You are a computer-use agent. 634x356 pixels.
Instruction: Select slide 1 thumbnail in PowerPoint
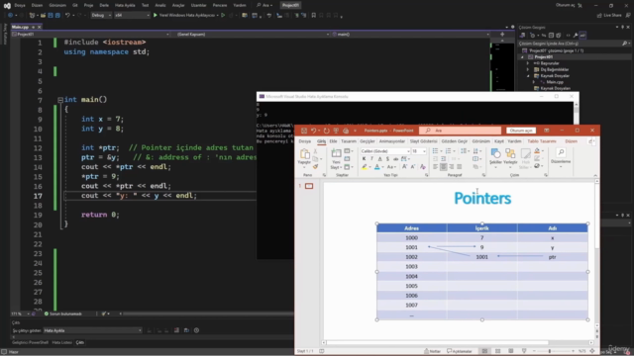[x=309, y=186]
